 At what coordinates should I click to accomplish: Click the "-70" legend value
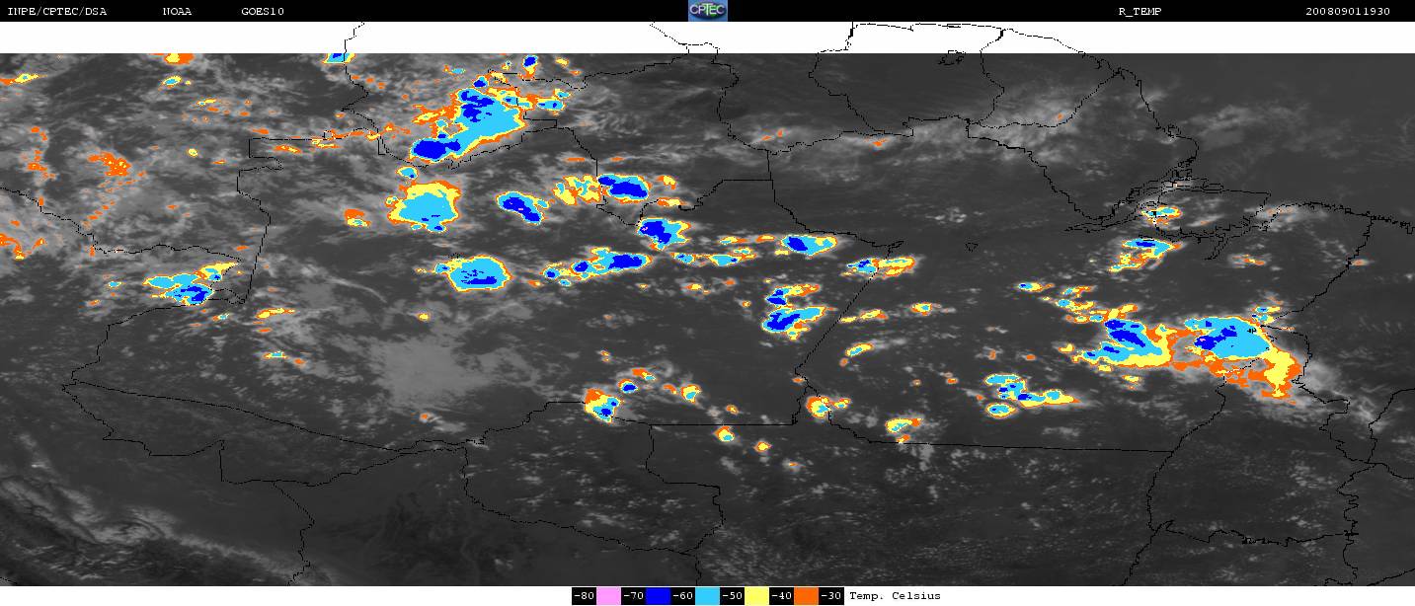[634, 596]
